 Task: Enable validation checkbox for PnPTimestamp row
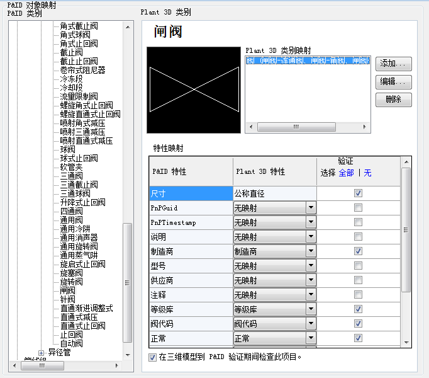pyautogui.click(x=358, y=222)
